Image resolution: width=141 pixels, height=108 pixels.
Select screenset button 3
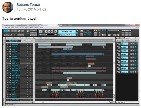point(130,33)
